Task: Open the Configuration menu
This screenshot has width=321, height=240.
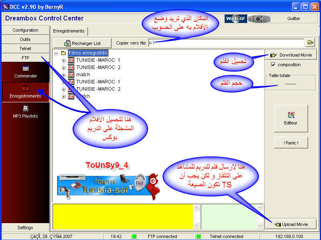Action: [x=25, y=30]
